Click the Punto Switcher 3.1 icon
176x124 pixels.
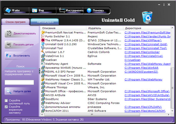[43, 36]
